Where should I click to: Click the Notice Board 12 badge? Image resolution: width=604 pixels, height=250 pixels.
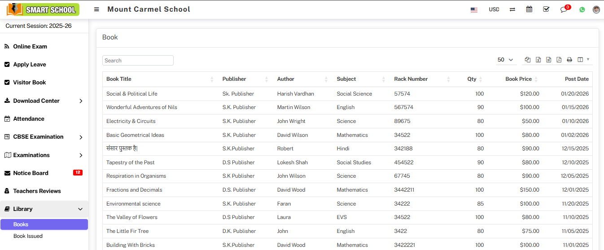[x=78, y=173]
